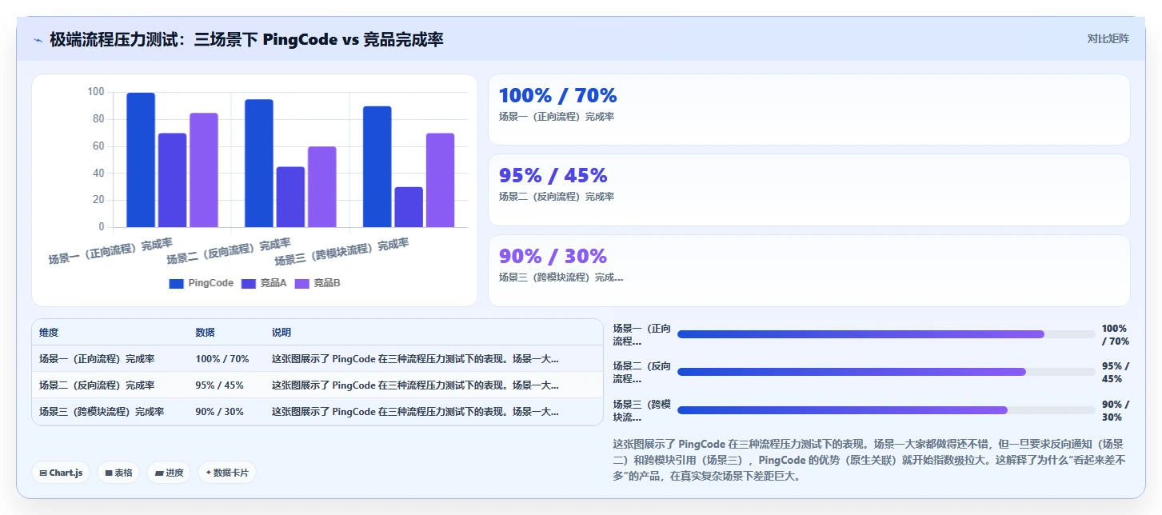Click the 95% / 45% value beside the 场景二 progress bar
1162x515 pixels.
point(1115,372)
